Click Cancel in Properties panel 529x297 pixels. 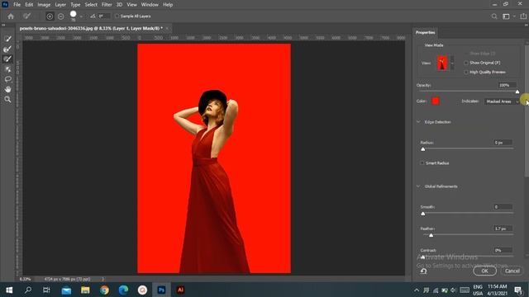pos(512,271)
